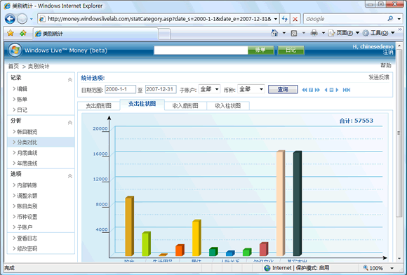
Task: Open 帐目概览 in the sidebar
Action: [x=27, y=132]
